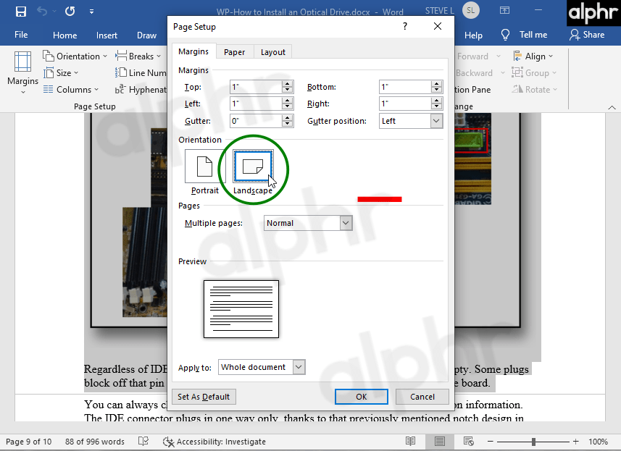Open the Size ribbon menu
This screenshot has height=451, width=621.
61,73
